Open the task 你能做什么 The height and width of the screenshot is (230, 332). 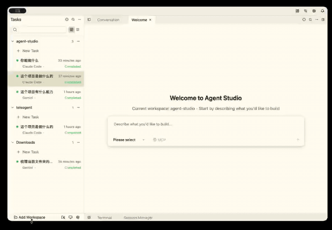(46, 63)
